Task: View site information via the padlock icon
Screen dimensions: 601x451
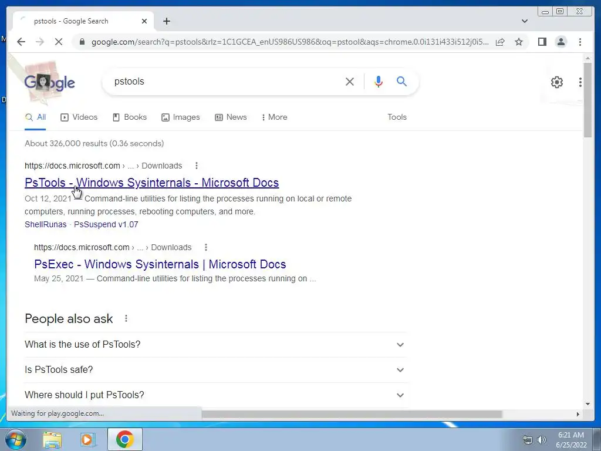Action: 82,42
